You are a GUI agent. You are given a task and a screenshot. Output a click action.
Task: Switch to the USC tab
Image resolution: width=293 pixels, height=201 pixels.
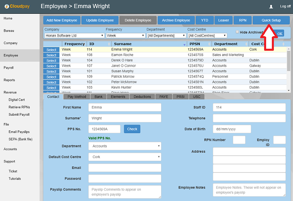196,97
